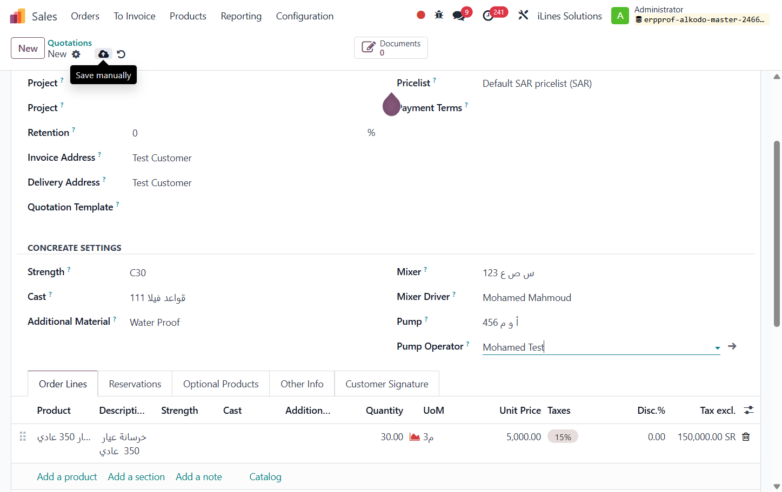Open the To Invoice menu
The height and width of the screenshot is (492, 782).
pyautogui.click(x=135, y=16)
